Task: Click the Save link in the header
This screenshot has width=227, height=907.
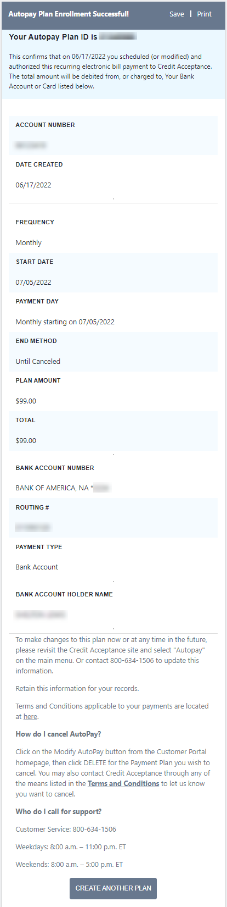Action: [177, 14]
